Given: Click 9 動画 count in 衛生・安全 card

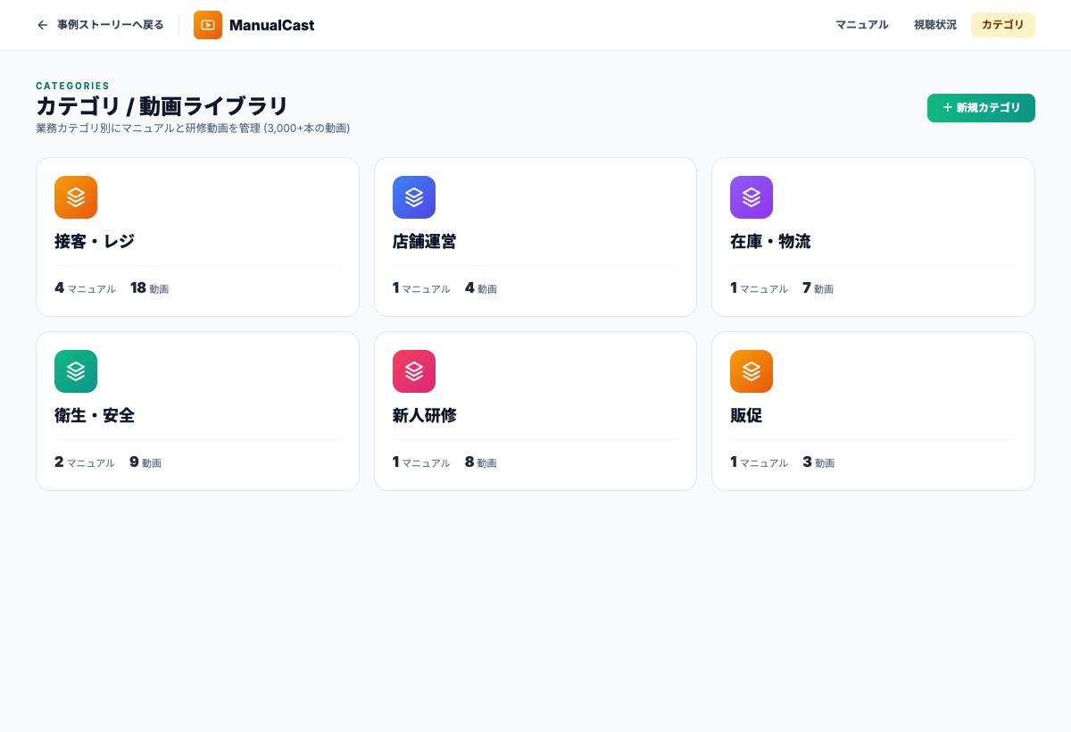Looking at the screenshot, I should coord(145,462).
